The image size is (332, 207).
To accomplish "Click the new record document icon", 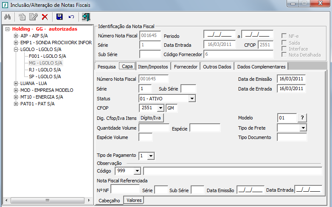I will (22, 17).
